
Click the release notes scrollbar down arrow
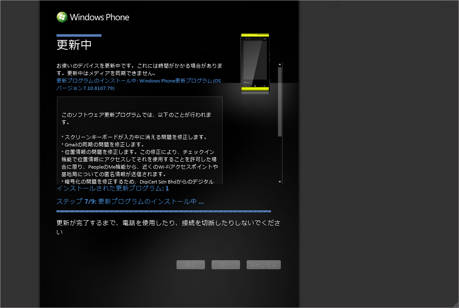point(280,182)
